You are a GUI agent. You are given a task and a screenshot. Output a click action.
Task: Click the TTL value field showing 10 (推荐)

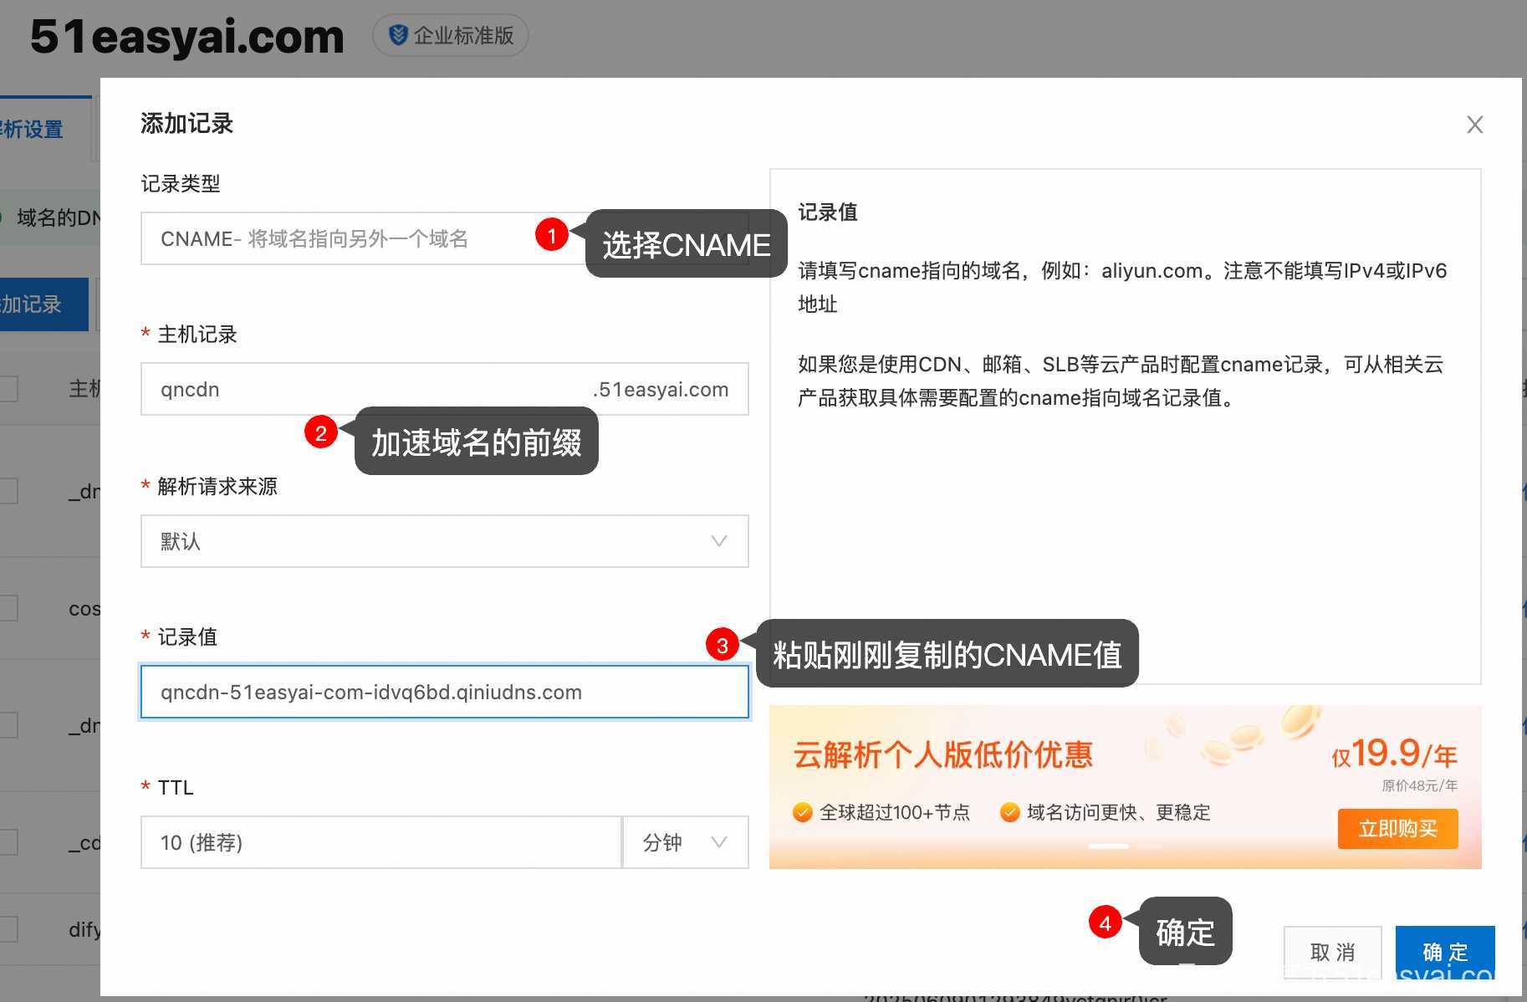[x=380, y=842]
